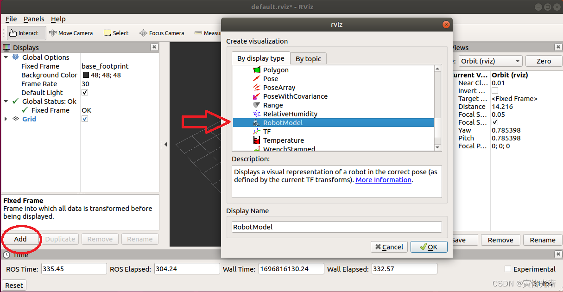Click Rename button in Views panel
563x292 pixels.
coord(543,240)
